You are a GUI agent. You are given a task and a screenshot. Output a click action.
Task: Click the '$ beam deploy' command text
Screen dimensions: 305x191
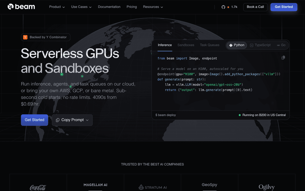165,115
